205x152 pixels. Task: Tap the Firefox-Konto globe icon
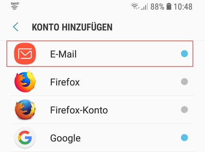tap(25, 109)
